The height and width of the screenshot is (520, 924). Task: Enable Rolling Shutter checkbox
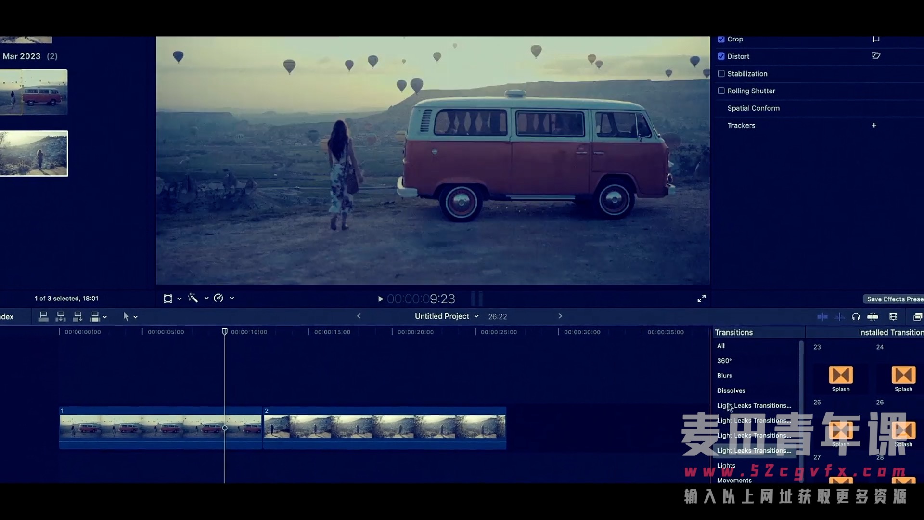721,91
